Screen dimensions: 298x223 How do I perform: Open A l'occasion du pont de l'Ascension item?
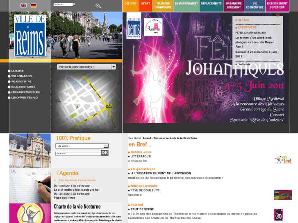161,173
